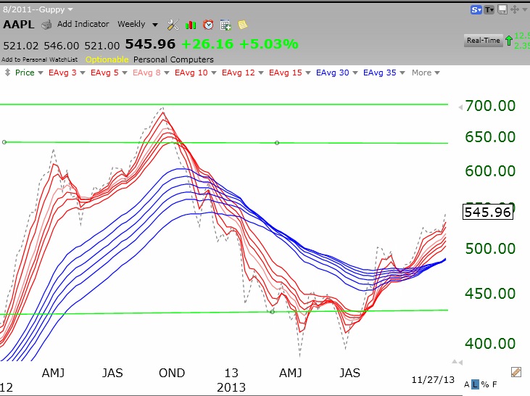
Task: Click the green up-arrow market indicator
Action: point(509,41)
